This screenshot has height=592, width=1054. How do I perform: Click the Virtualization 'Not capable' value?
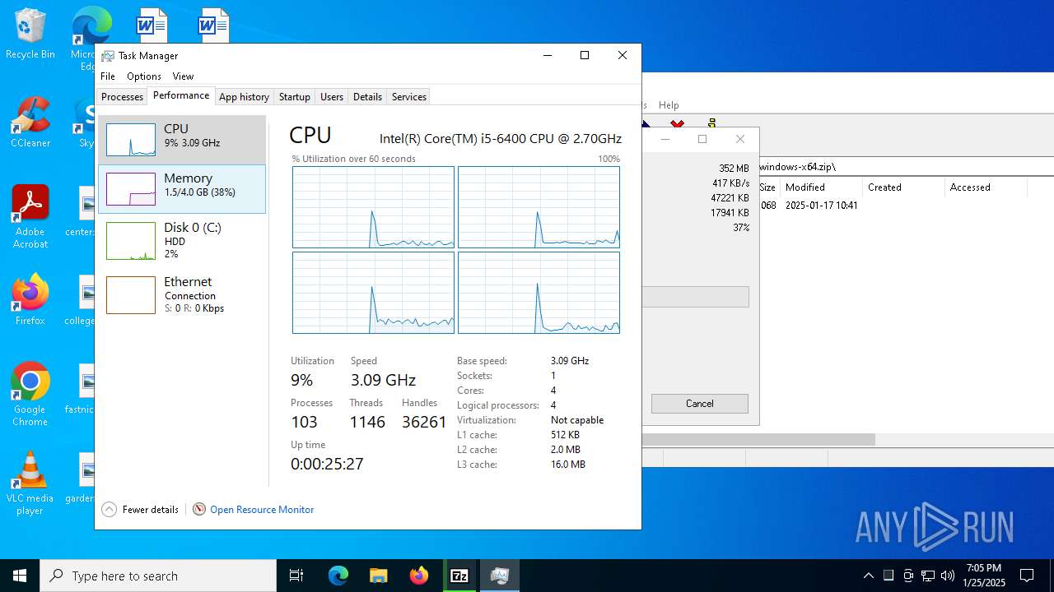coord(577,420)
